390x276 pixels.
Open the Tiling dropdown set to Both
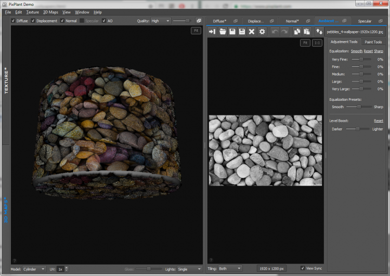pos(230,269)
